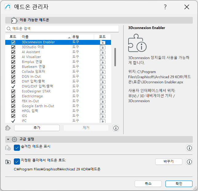Click the info icon next to 제거 button

[116, 128]
